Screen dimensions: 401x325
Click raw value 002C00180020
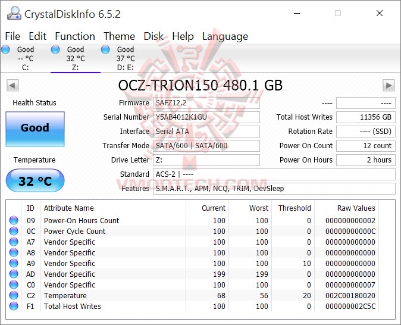click(350, 296)
